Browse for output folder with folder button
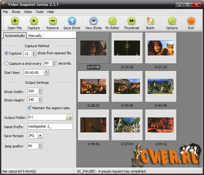 (69, 117)
